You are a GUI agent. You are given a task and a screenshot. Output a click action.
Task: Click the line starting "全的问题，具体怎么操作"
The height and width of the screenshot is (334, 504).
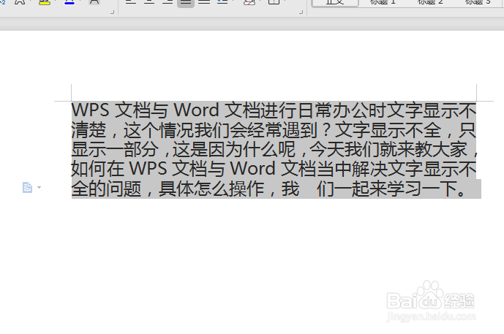(x=268, y=189)
